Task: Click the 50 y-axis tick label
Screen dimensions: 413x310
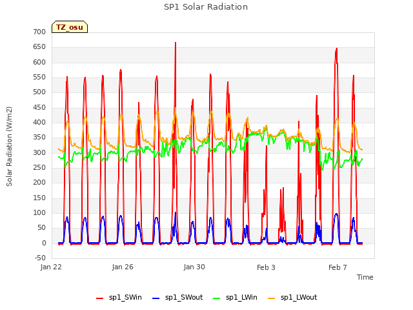Action: click(x=41, y=228)
